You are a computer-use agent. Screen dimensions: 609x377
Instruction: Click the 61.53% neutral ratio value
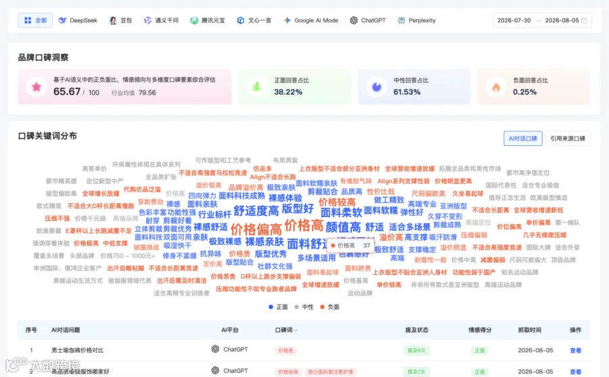click(407, 92)
